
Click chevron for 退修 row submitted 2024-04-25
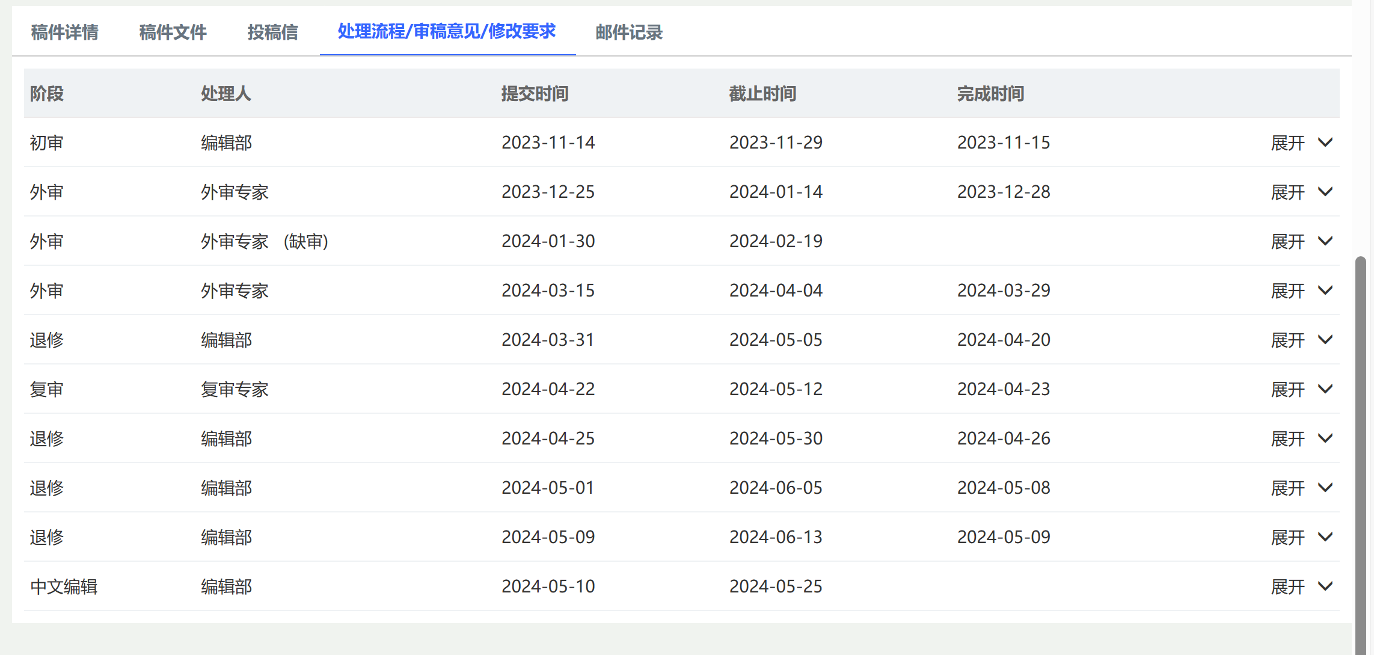(x=1325, y=438)
